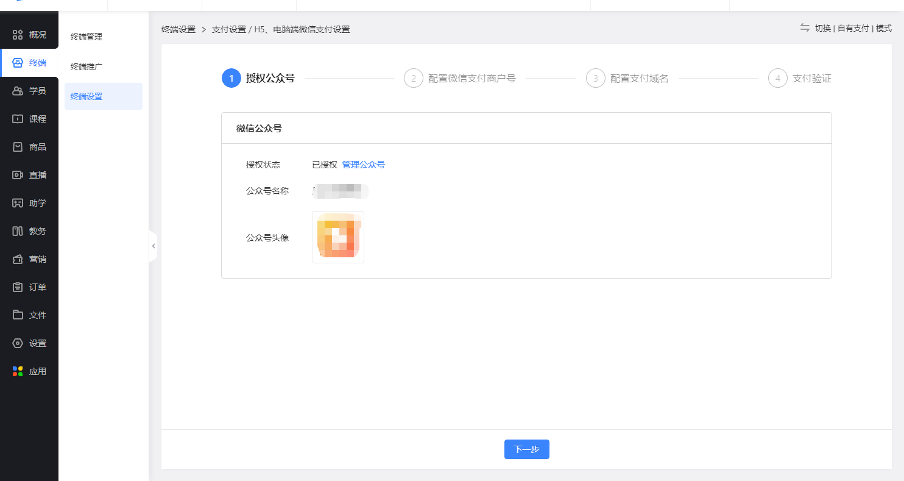Click the 概况 overview icon

click(18, 35)
